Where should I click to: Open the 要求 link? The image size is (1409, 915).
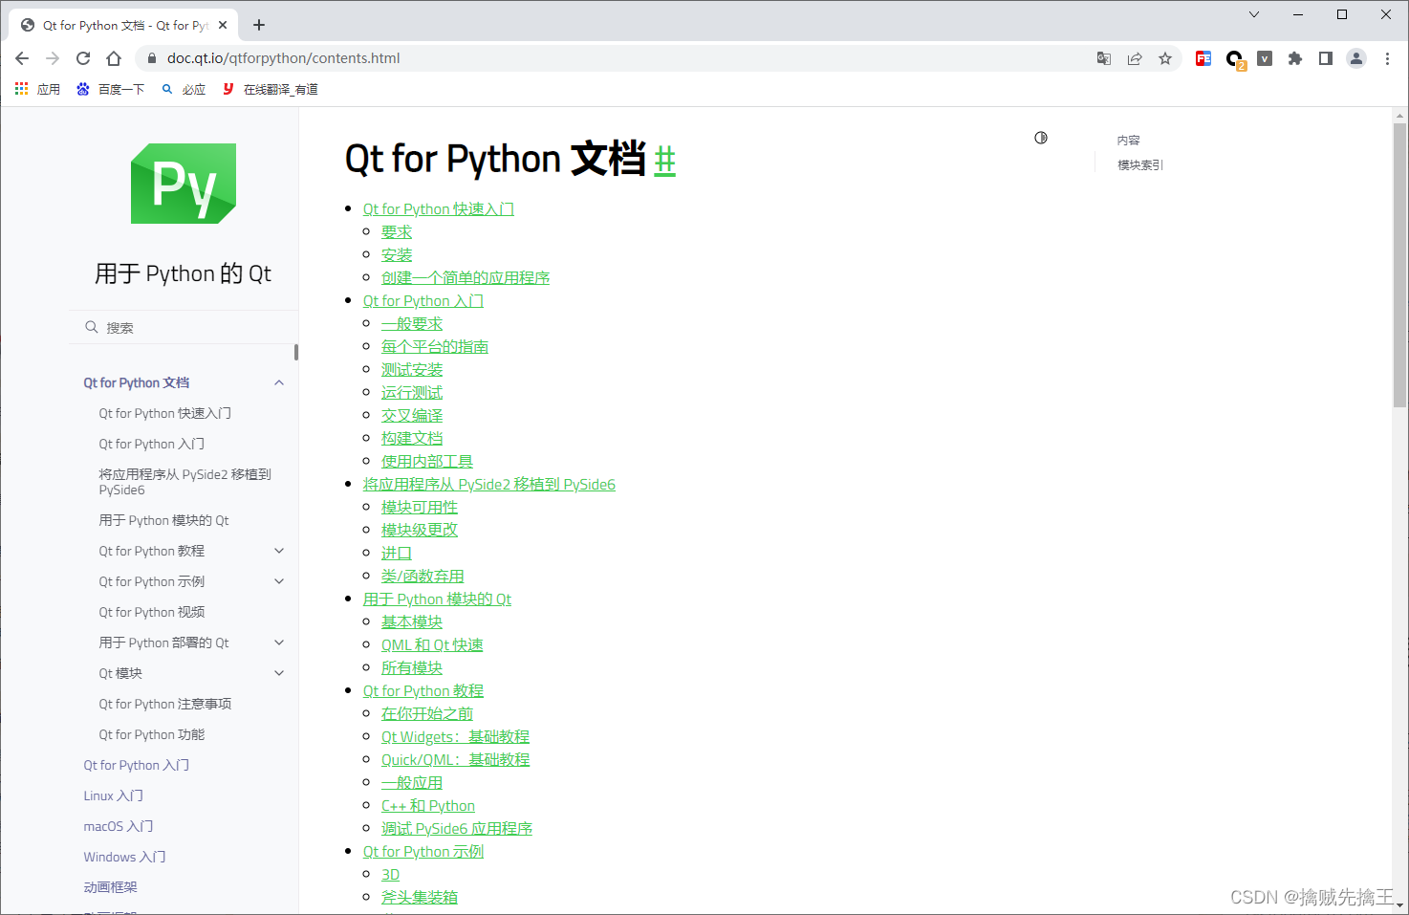(x=397, y=231)
